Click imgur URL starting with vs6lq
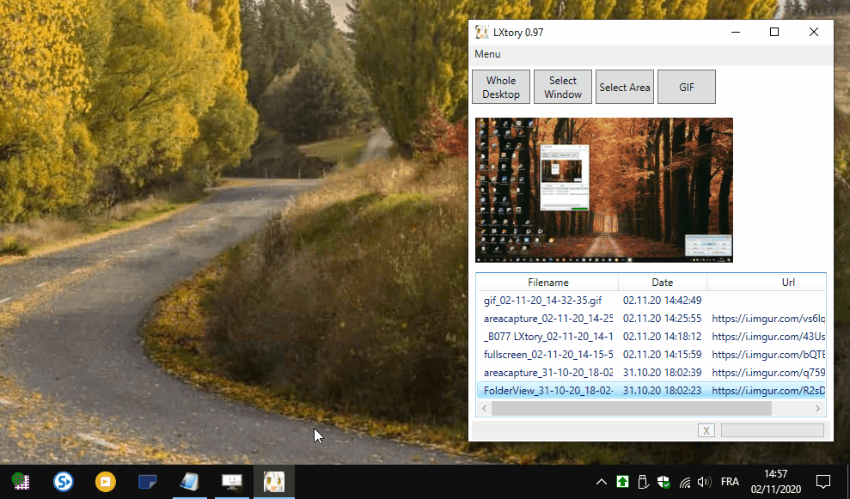The width and height of the screenshot is (850, 499). [768, 319]
